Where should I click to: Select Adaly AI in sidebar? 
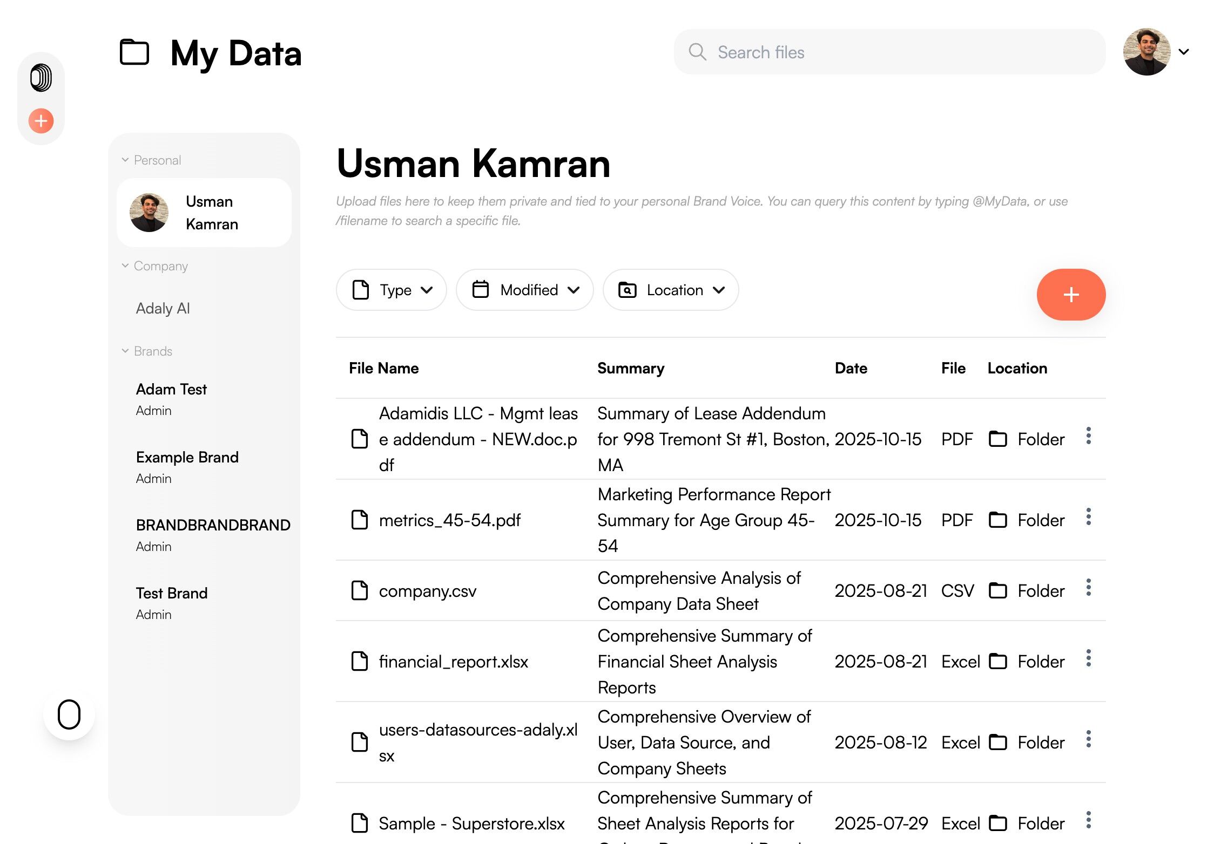coord(163,309)
